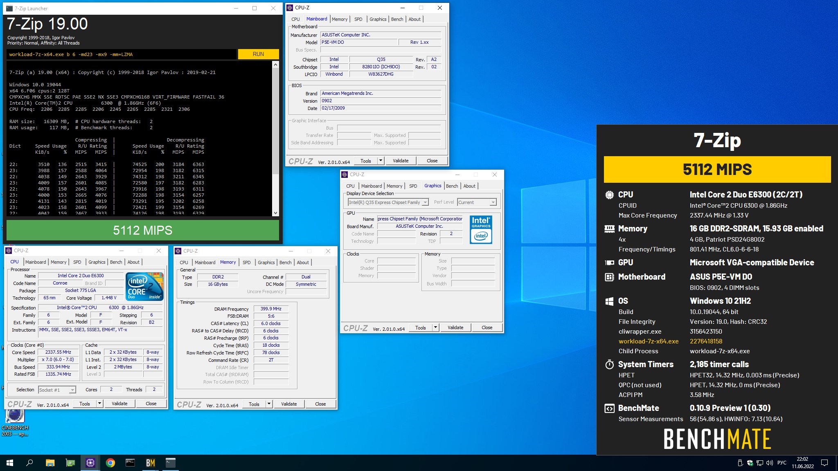838x471 pixels.
Task: Switch keyboard language РУС indicator
Action: click(782, 463)
